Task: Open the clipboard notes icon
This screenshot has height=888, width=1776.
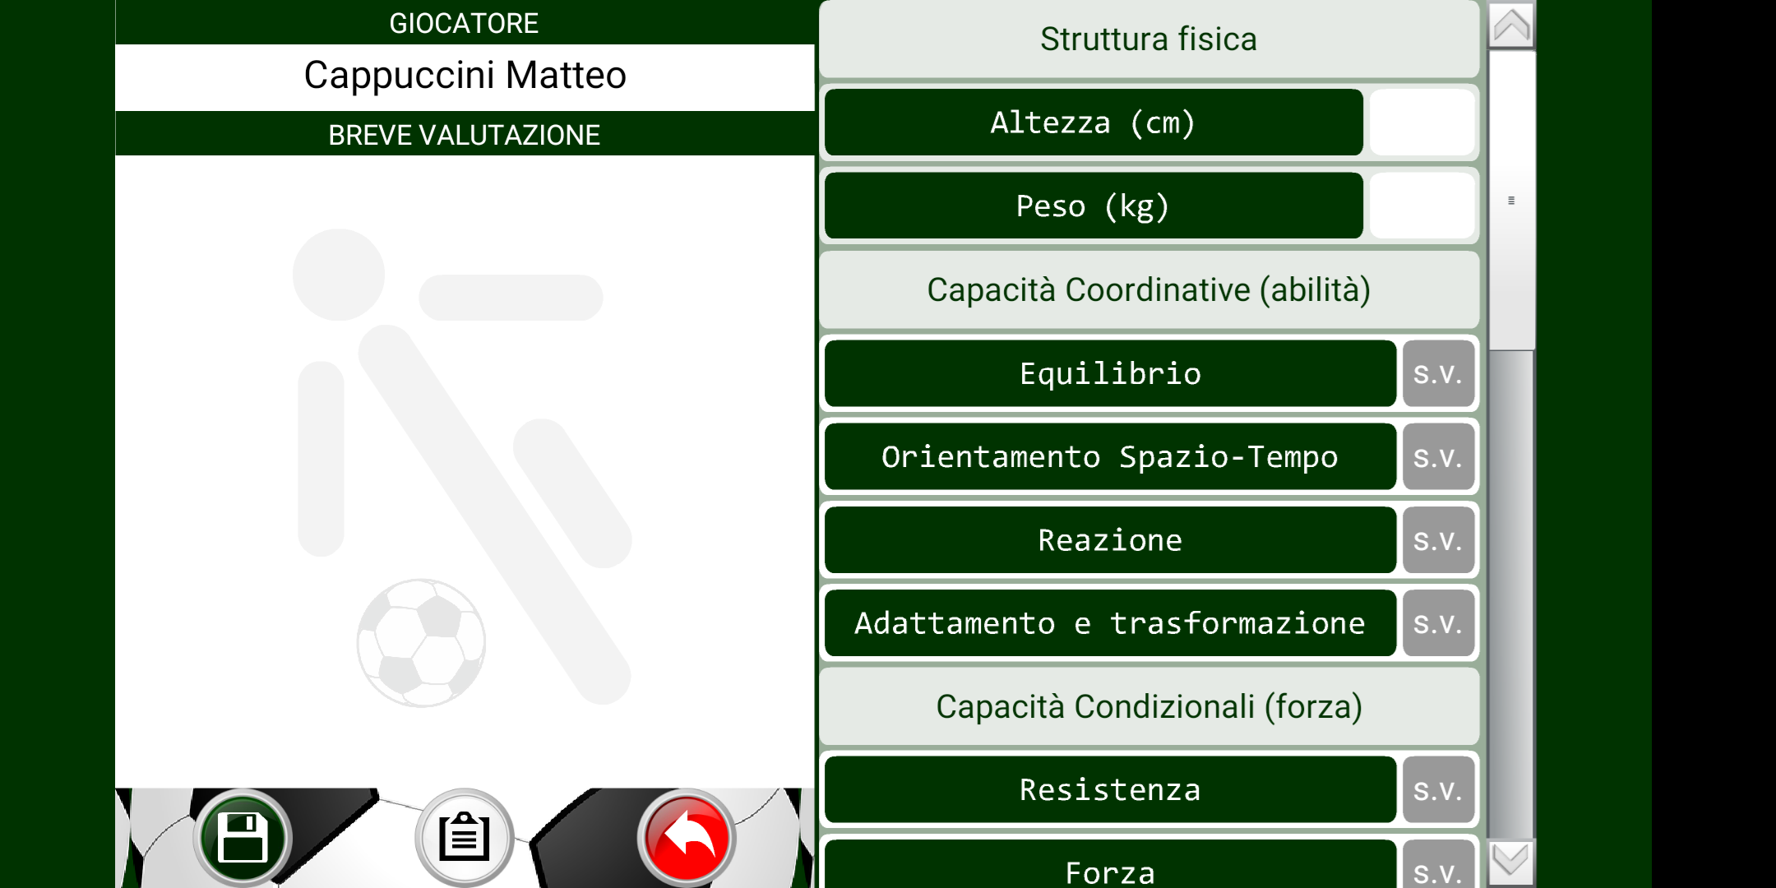Action: [465, 837]
